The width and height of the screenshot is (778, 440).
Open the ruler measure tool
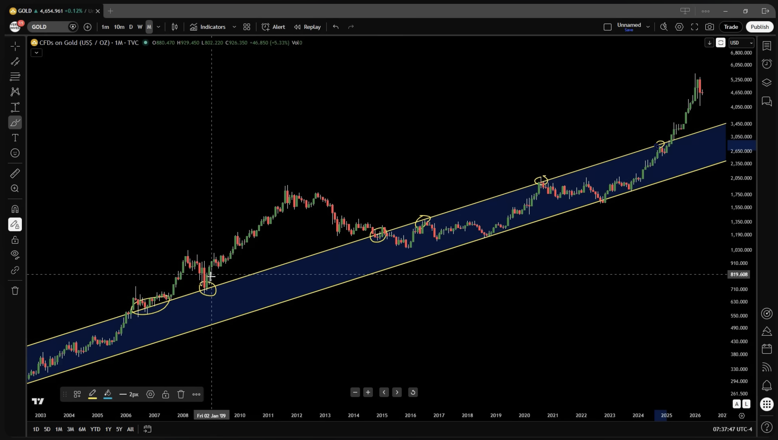[15, 174]
